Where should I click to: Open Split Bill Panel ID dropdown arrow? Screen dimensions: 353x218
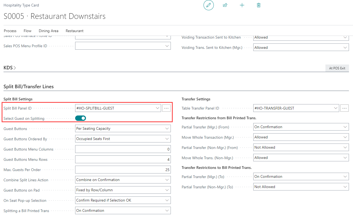(158, 108)
